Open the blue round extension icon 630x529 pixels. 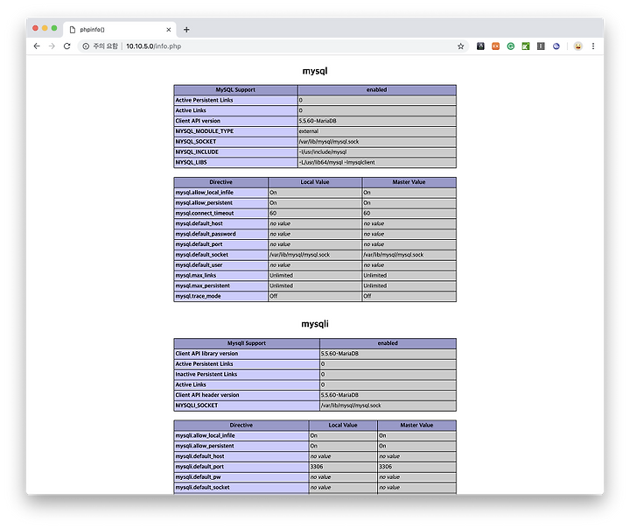coord(556,46)
